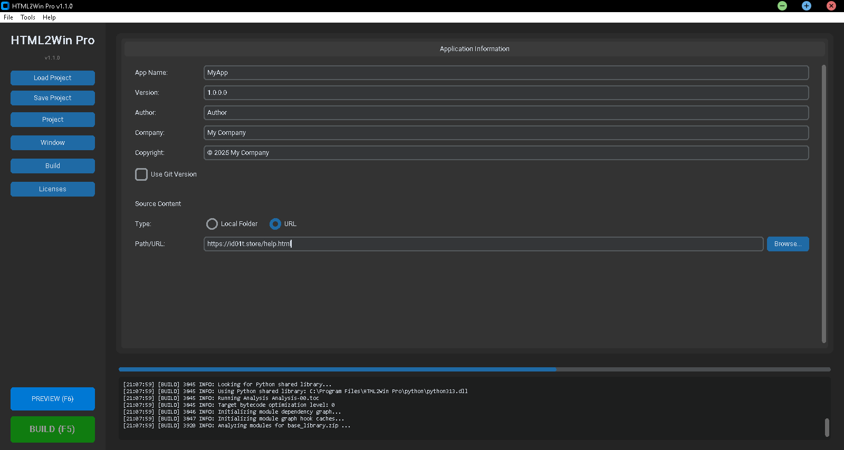
Task: Open the Tools menu
Action: click(x=28, y=17)
